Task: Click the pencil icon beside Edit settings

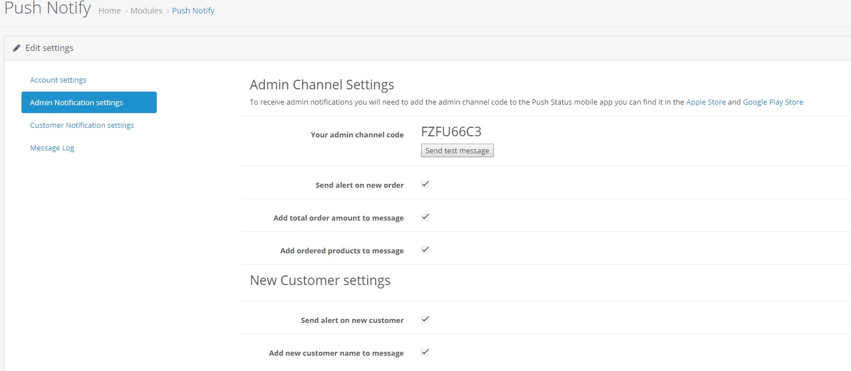Action: (x=17, y=48)
